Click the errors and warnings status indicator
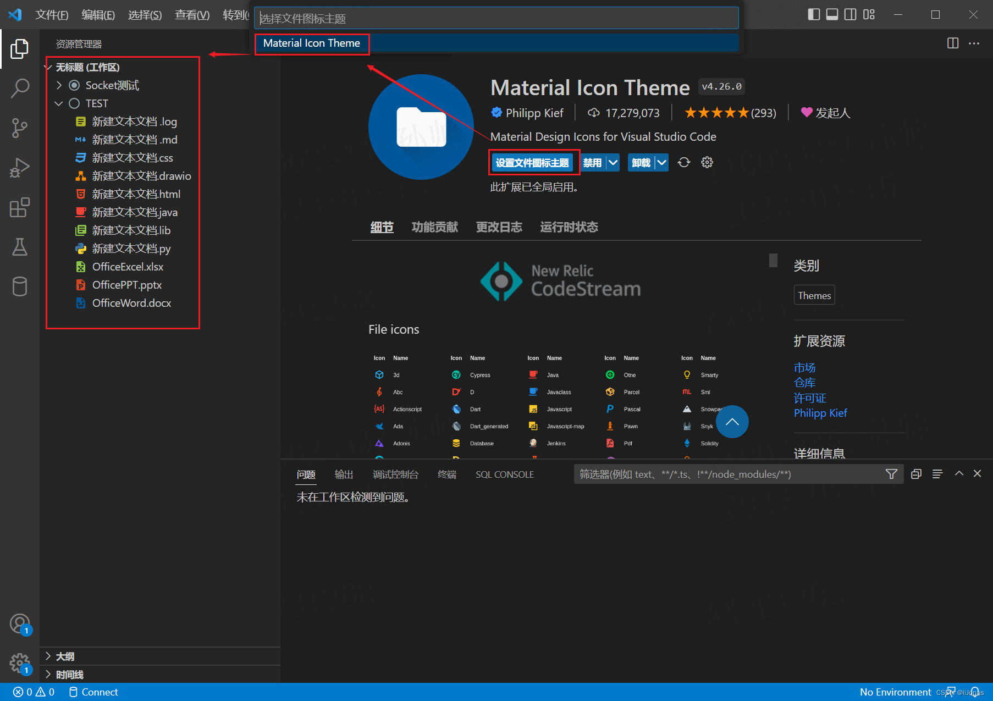Viewport: 993px width, 701px height. coord(34,692)
